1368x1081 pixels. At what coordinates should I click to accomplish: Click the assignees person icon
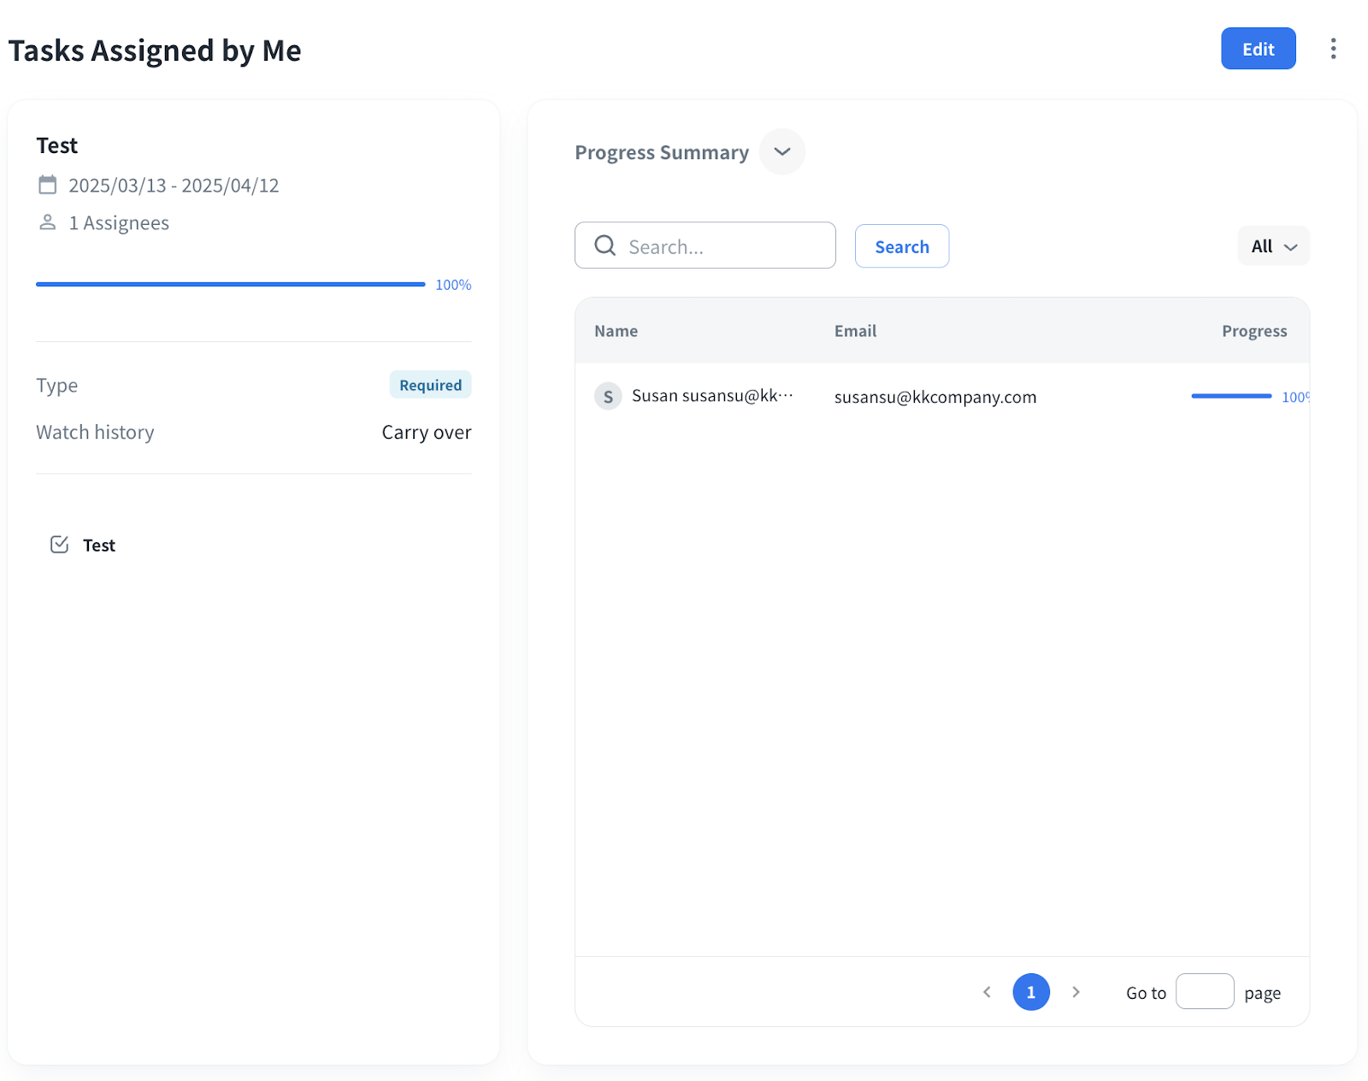point(48,222)
